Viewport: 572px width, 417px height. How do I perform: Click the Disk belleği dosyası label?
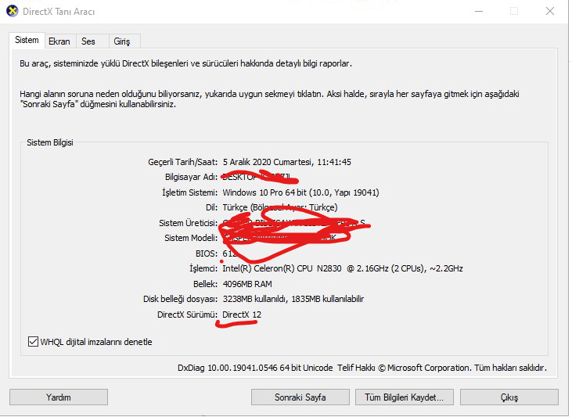coord(180,299)
